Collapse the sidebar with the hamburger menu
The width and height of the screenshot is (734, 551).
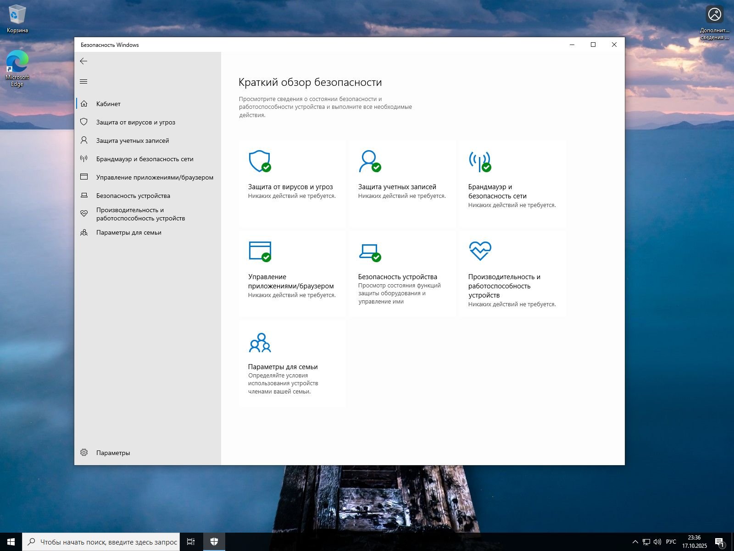pos(83,82)
